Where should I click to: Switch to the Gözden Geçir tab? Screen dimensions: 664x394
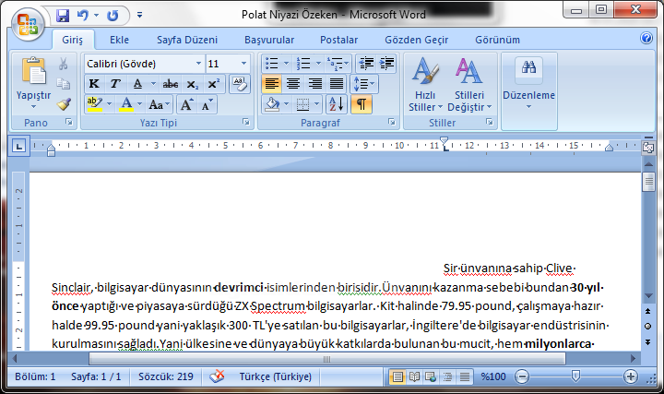click(x=416, y=40)
